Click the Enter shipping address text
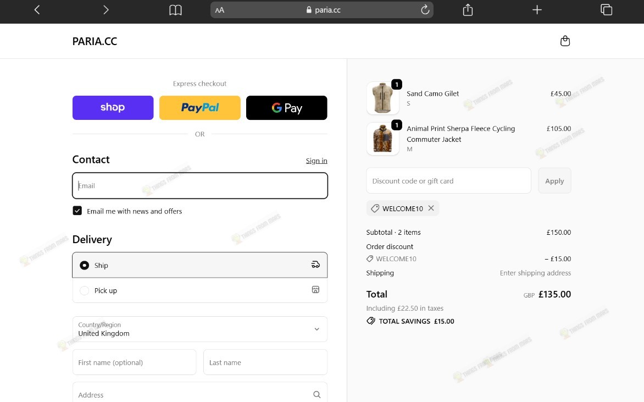Viewport: 644px width, 402px height. tap(535, 273)
